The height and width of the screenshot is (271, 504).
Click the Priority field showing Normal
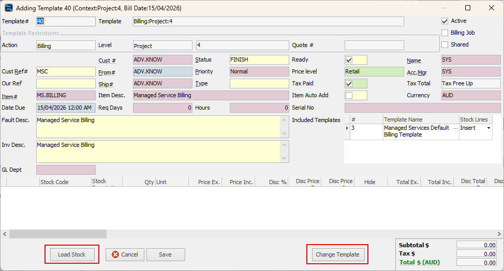click(259, 71)
